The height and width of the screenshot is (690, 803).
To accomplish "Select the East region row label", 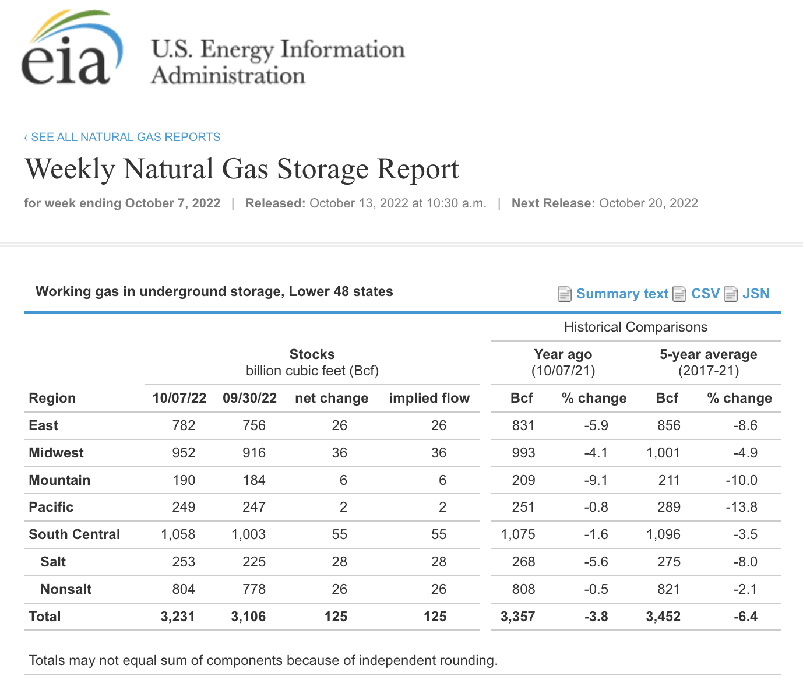I will 43,425.
